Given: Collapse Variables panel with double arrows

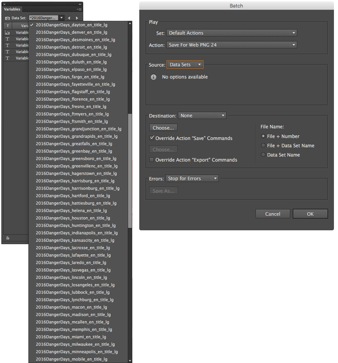Looking at the screenshot, I should tap(80, 4).
